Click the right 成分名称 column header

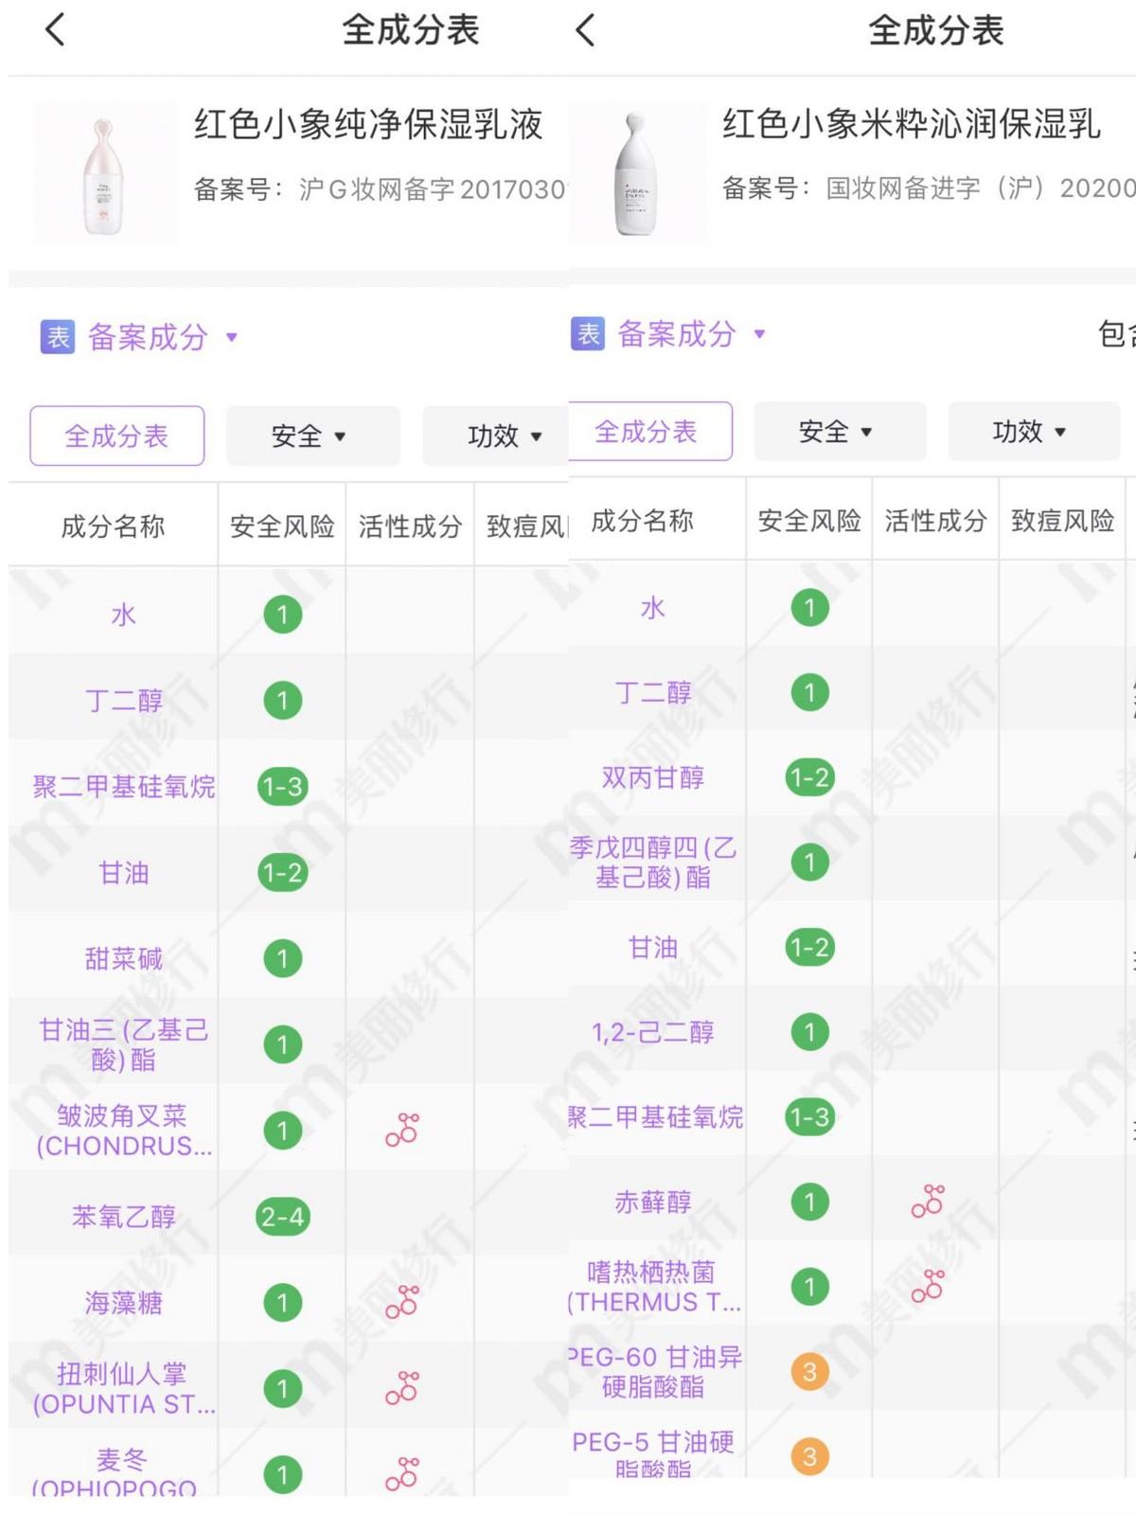(642, 520)
